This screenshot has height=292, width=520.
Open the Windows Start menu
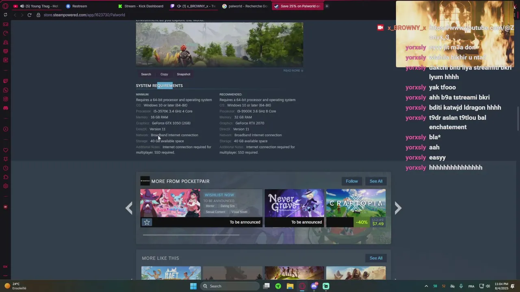click(x=193, y=286)
